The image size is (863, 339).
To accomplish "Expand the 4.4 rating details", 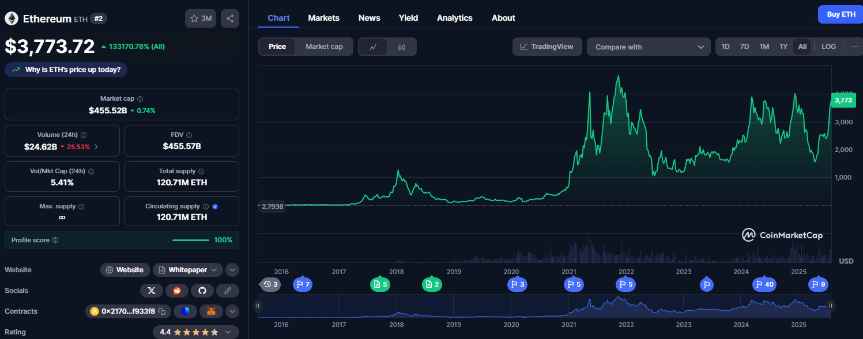I will pyautogui.click(x=196, y=332).
